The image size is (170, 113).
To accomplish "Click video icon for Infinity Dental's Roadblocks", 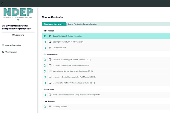I will pos(50,95).
